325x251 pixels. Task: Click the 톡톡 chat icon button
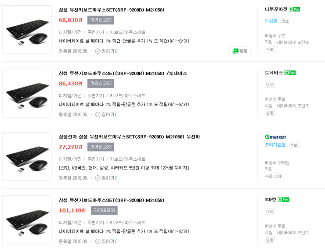[x=240, y=51]
